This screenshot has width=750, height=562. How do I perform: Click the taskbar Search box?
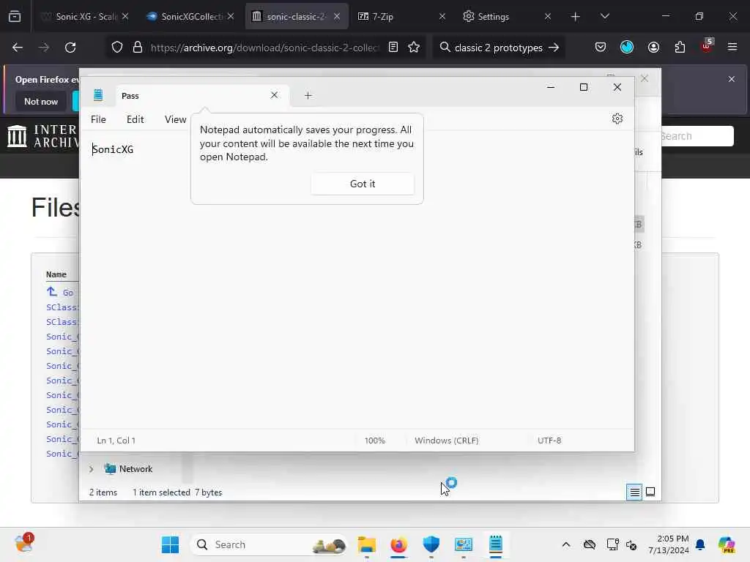[270, 544]
